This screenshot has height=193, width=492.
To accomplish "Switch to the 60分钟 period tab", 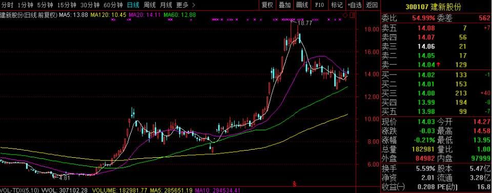I will [x=113, y=5].
